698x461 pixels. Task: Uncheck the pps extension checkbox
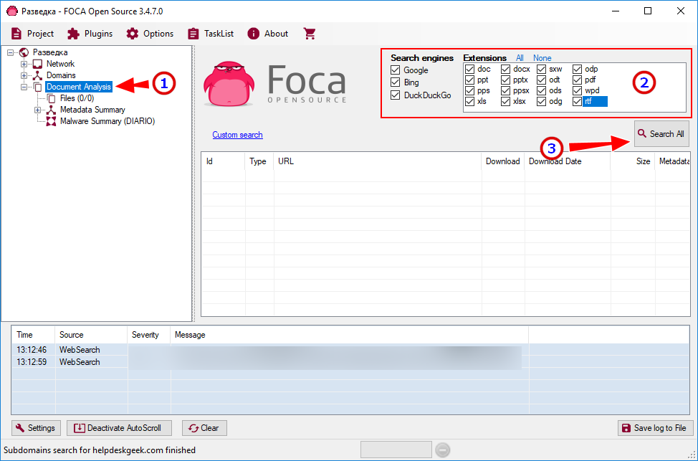tap(469, 90)
